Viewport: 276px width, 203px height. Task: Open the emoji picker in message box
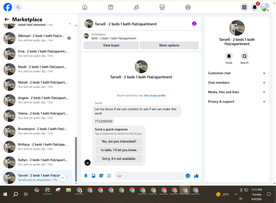[188, 176]
